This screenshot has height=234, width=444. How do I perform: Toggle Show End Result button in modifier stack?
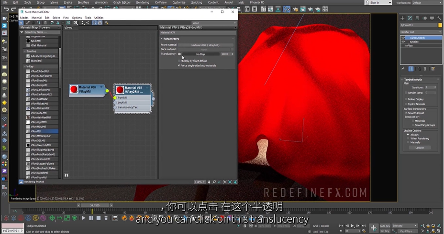tap(411, 69)
